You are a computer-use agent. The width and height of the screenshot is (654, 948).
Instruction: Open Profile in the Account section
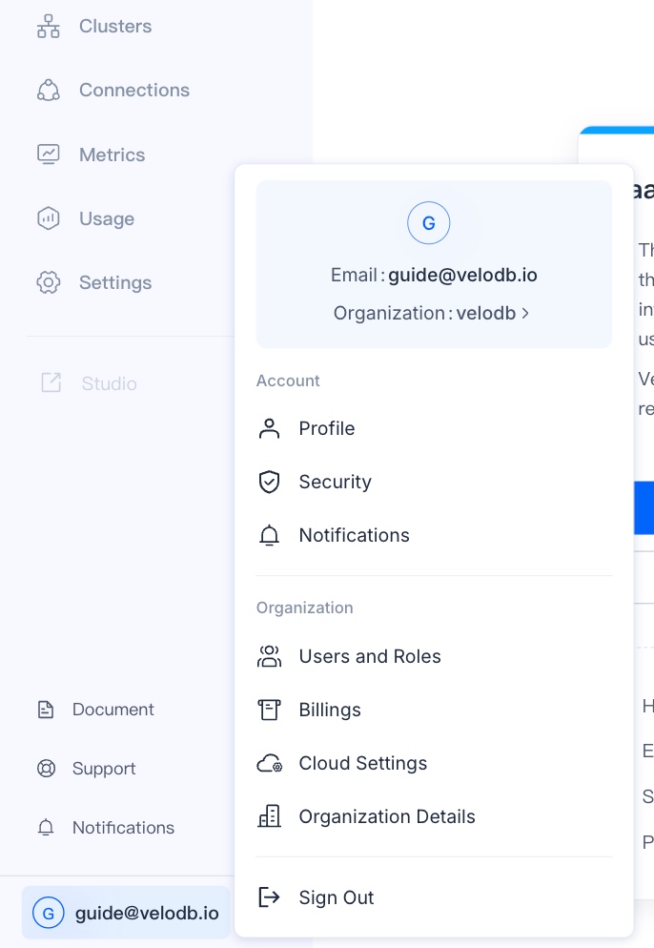(327, 428)
